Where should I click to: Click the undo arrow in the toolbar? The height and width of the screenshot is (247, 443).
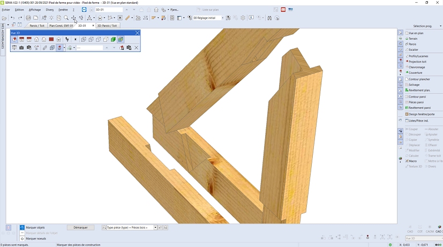12,18
